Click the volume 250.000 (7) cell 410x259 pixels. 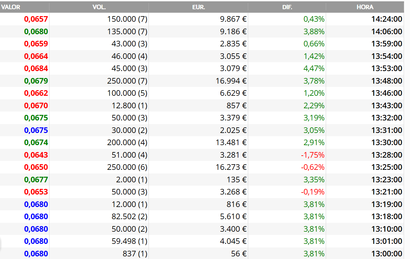tap(127, 81)
